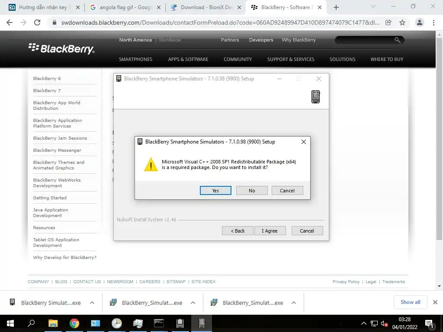Click the Chrome forward arrow
The width and height of the screenshot is (443, 332).
(23, 22)
